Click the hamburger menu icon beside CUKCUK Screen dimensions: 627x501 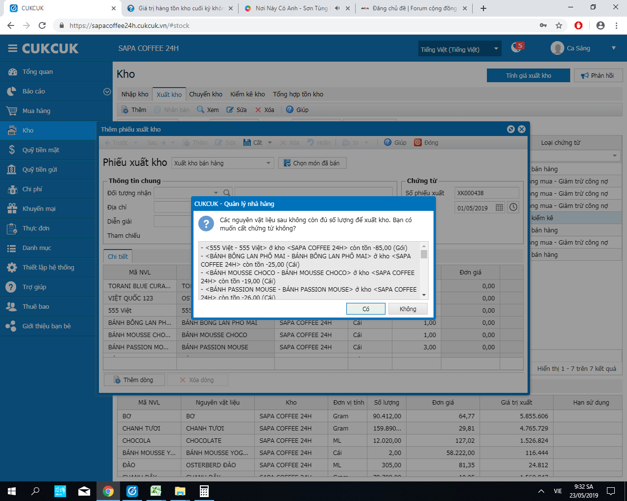pyautogui.click(x=13, y=48)
